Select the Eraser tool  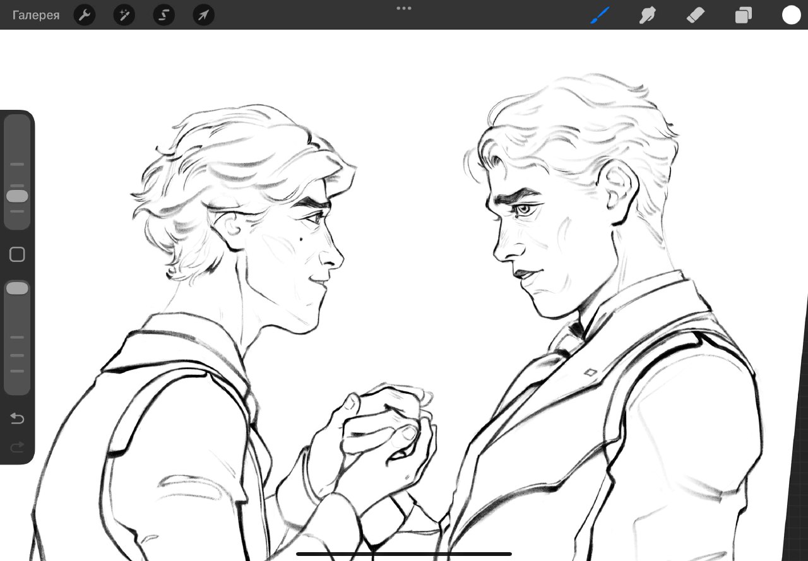695,15
